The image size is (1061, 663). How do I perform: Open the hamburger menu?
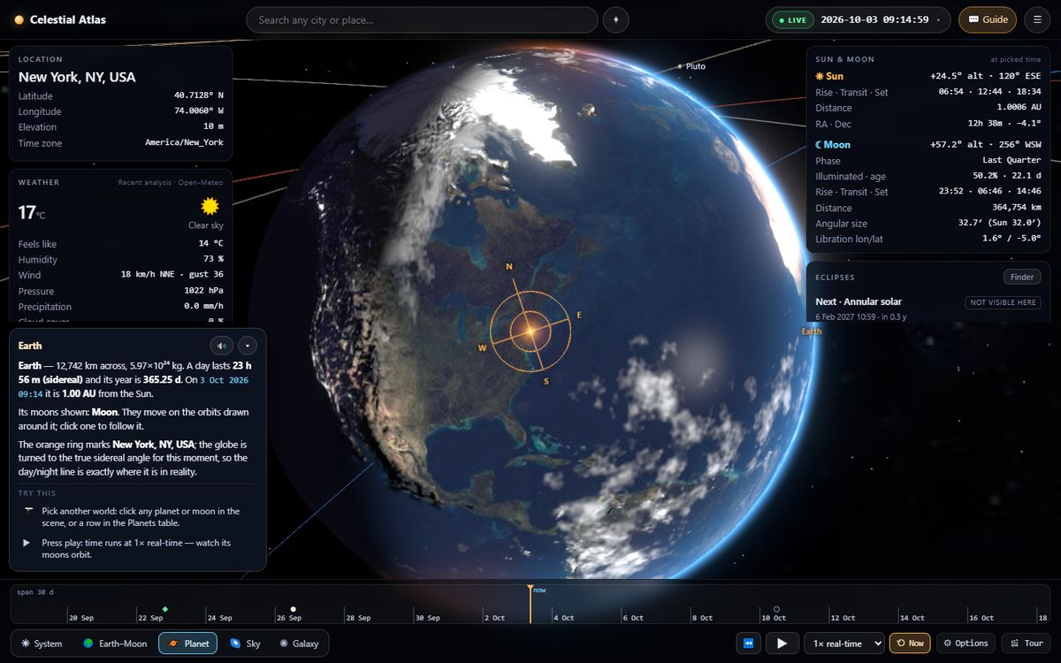coord(1038,19)
